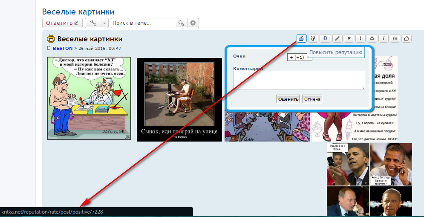424x217 pixels.
Task: Click the thumbs-up raise reputation icon
Action: (302, 38)
